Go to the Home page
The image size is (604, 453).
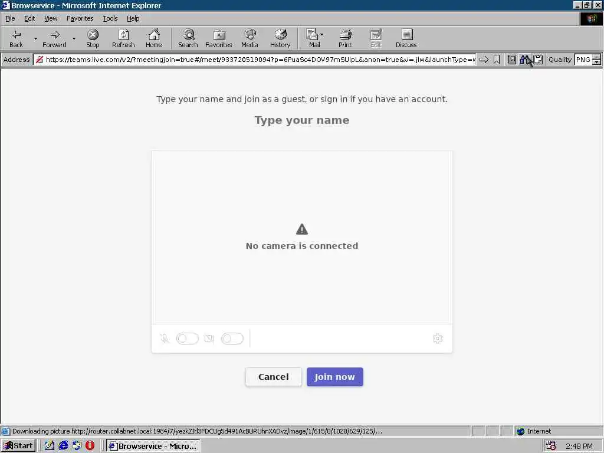pos(154,38)
